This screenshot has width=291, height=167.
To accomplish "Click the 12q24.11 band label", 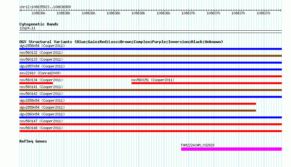I will (x=27, y=28).
